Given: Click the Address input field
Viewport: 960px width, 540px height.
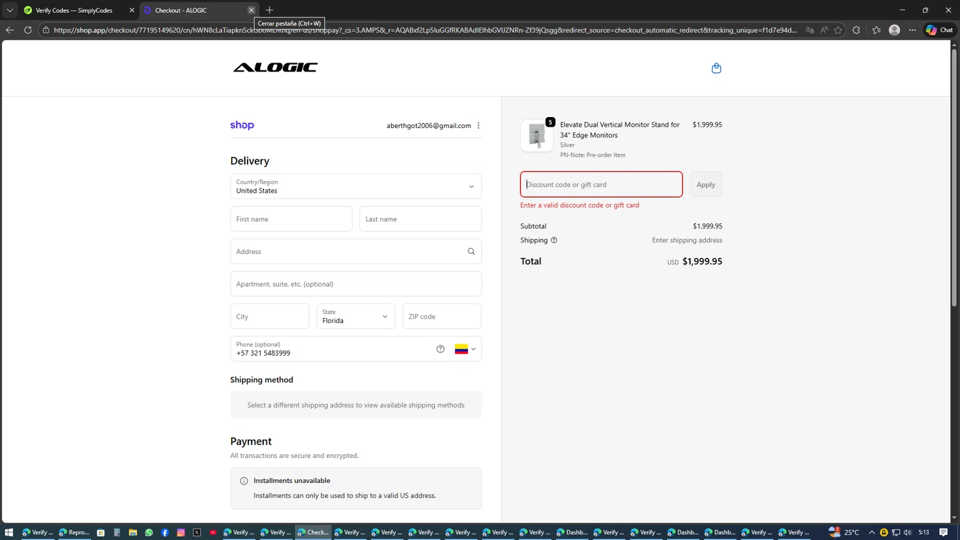Looking at the screenshot, I should point(356,251).
